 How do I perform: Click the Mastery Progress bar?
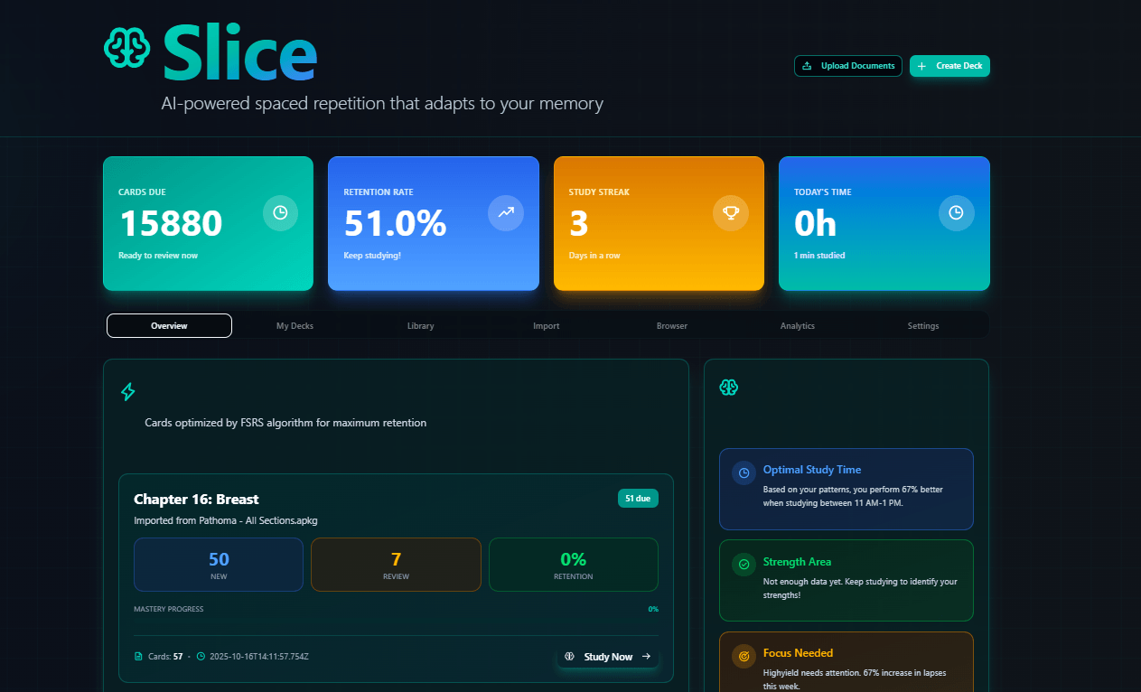pyautogui.click(x=396, y=622)
